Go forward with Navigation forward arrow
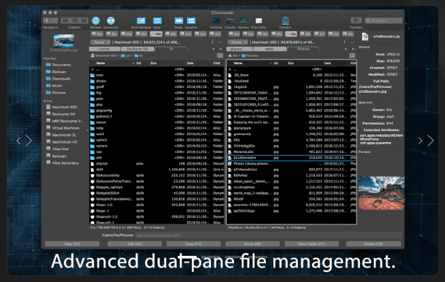 coord(54,20)
